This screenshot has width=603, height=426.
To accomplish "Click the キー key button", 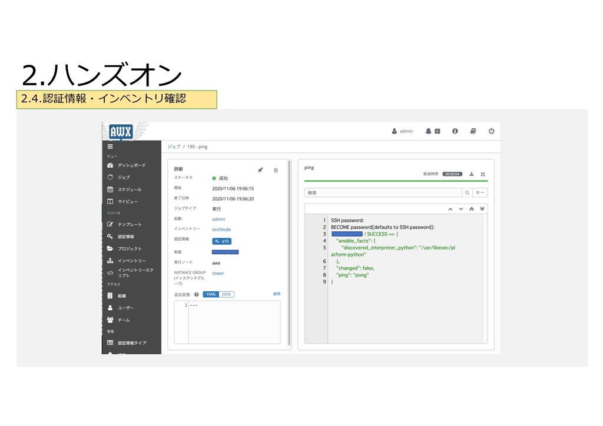I will pyautogui.click(x=480, y=192).
